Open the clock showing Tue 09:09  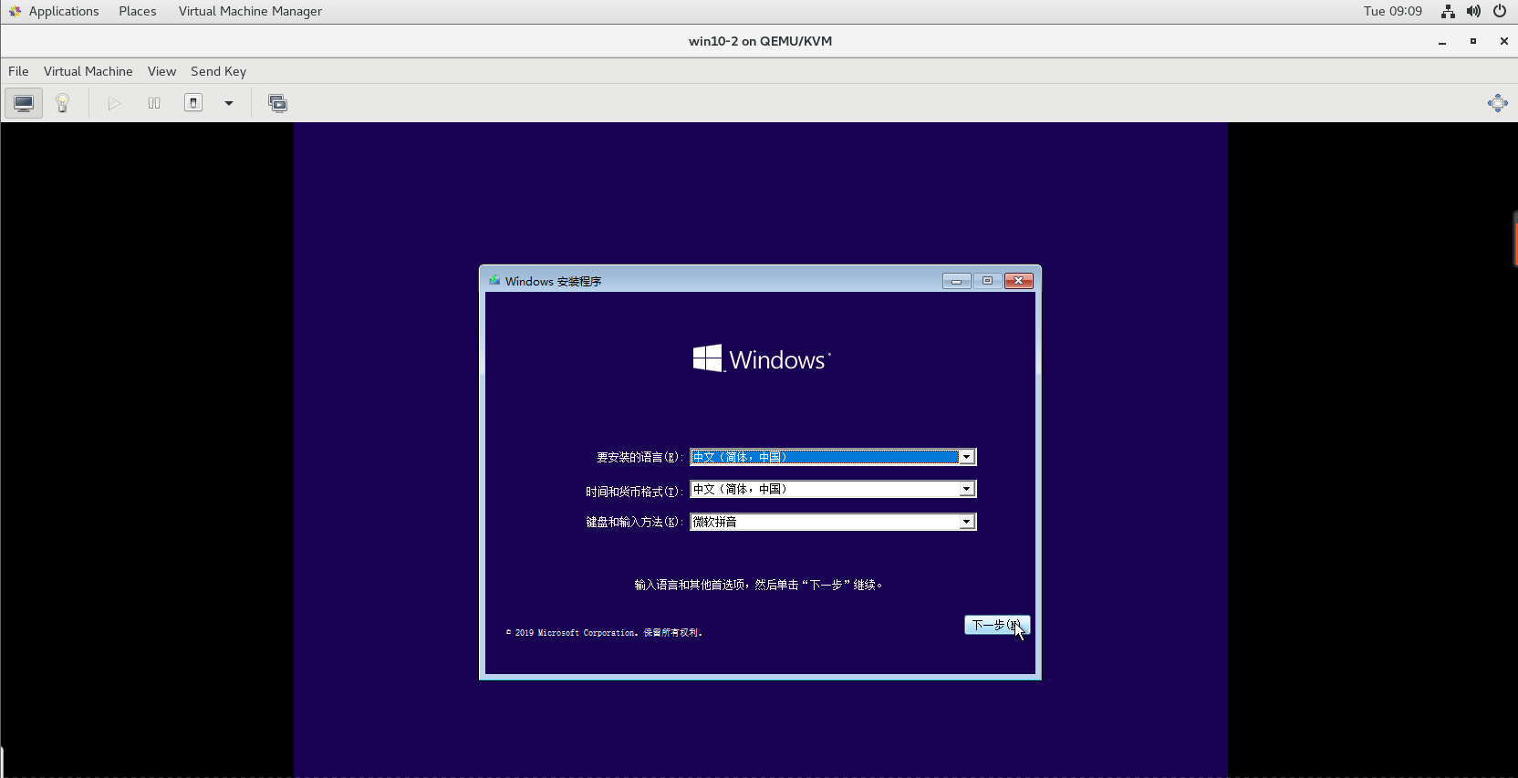[1393, 11]
